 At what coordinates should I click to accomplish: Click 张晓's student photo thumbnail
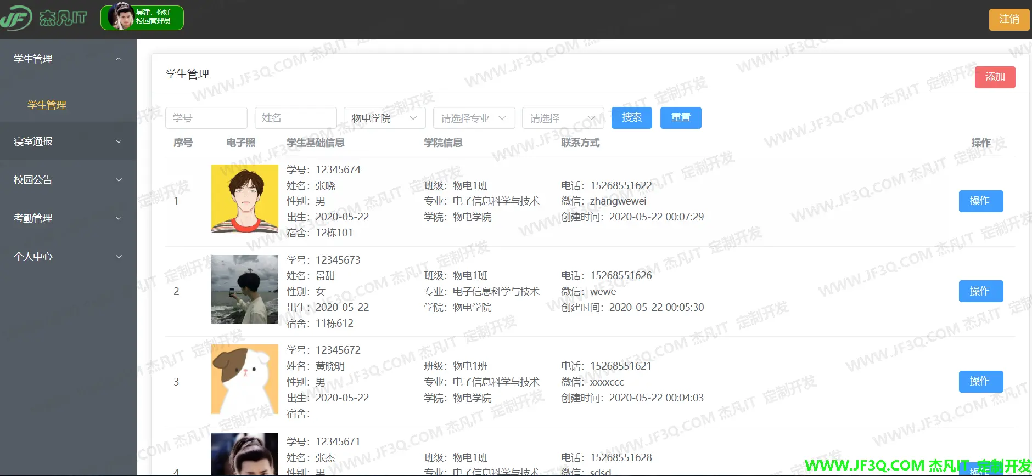click(245, 199)
